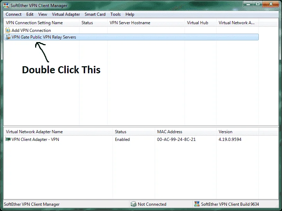Select VPN Gate Public VPN Relay Servers row
Screen dimensions: 282x211
[131, 37]
